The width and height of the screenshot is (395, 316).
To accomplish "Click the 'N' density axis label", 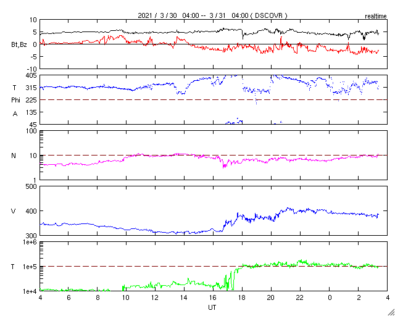I will click(x=14, y=156).
